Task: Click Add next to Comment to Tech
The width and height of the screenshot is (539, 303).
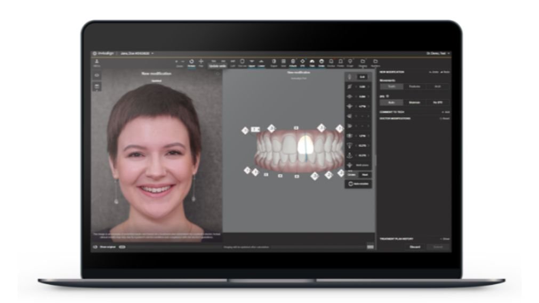Action: (445, 111)
